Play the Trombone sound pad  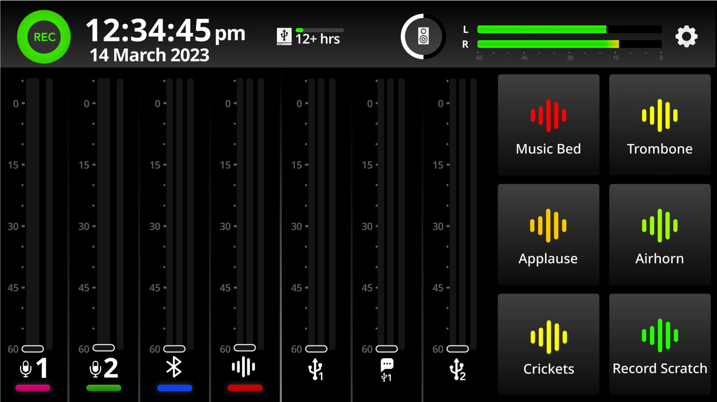[659, 125]
